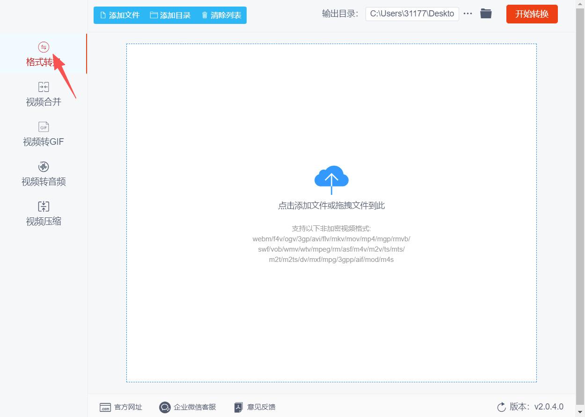The width and height of the screenshot is (585, 417).
Task: Click the version refresh icon
Action: pos(501,407)
